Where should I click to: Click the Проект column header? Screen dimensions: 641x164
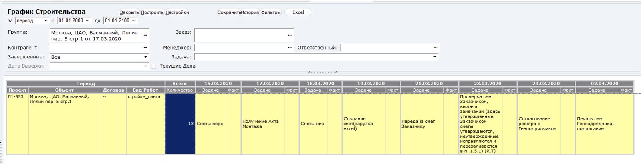click(18, 90)
